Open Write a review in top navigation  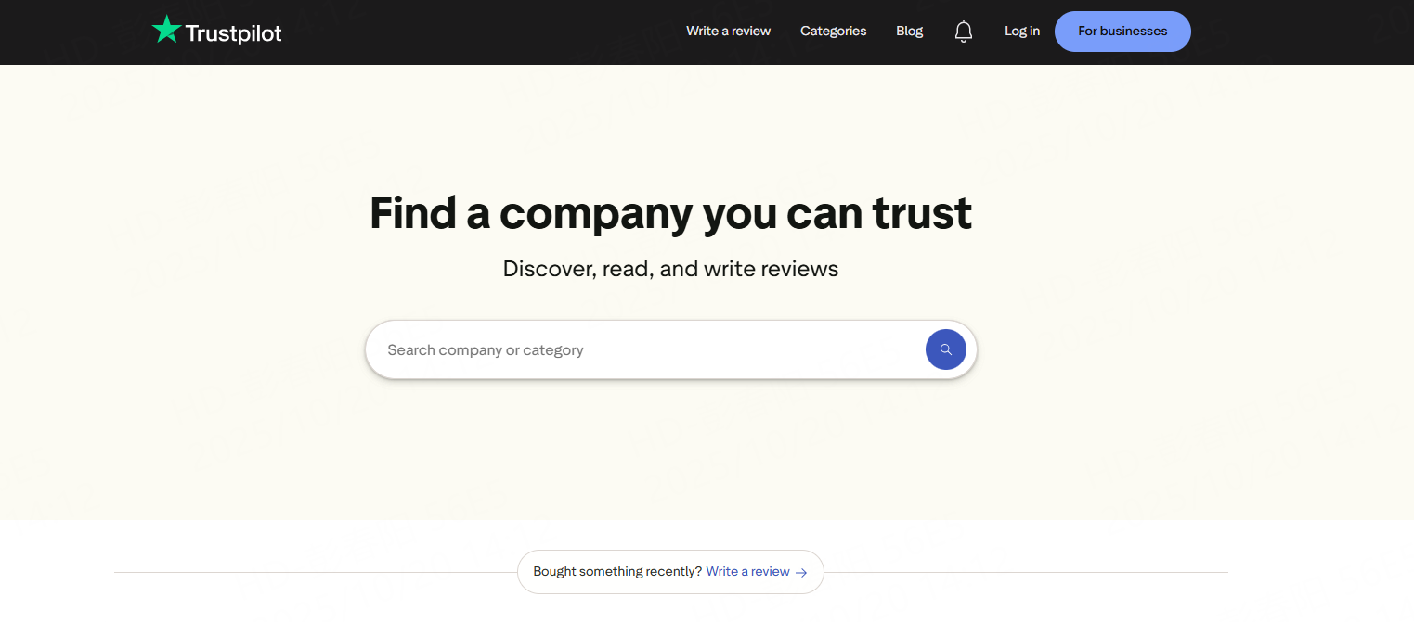[x=728, y=32]
